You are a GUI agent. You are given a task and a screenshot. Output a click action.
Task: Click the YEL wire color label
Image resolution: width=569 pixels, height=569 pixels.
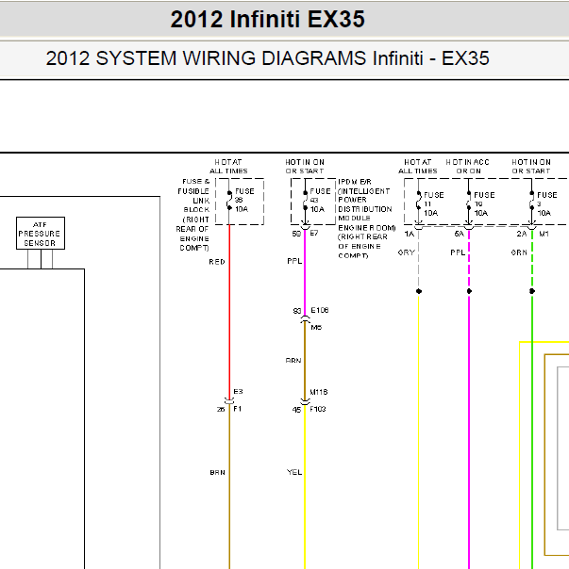[x=294, y=472]
